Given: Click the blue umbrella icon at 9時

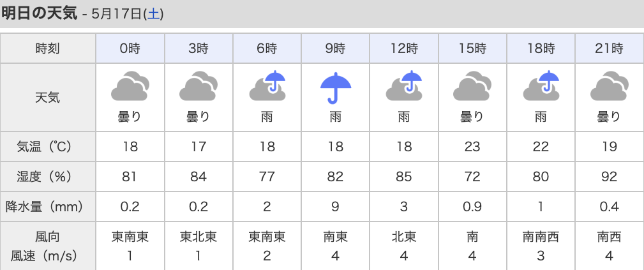Looking at the screenshot, I should [336, 87].
